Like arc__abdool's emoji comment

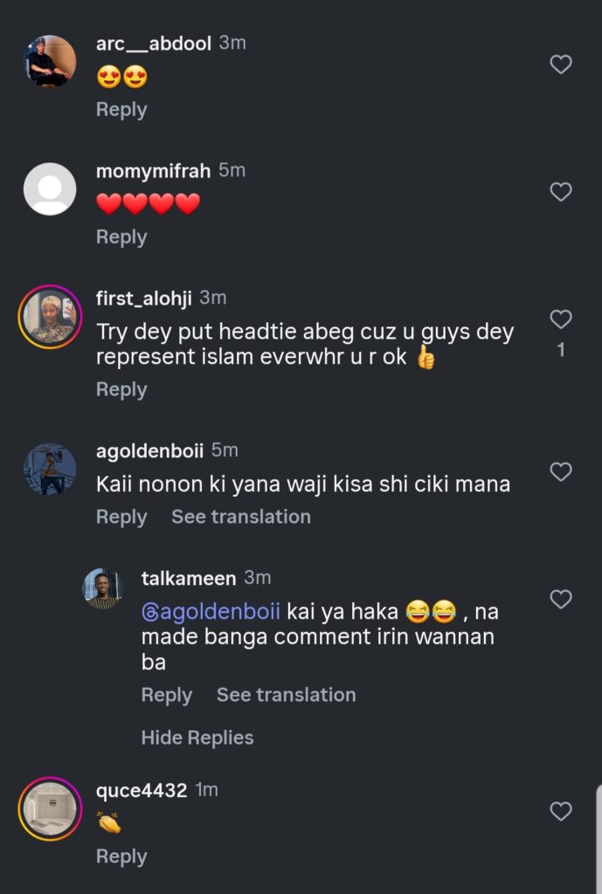560,64
